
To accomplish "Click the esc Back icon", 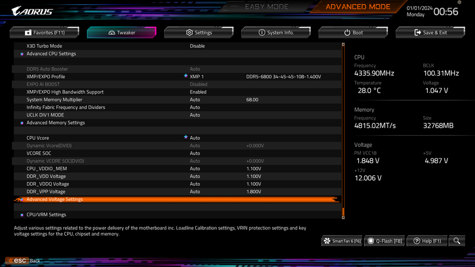I will [17, 260].
